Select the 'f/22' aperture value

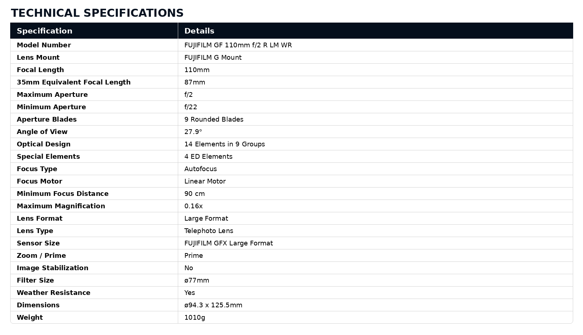pyautogui.click(x=191, y=107)
